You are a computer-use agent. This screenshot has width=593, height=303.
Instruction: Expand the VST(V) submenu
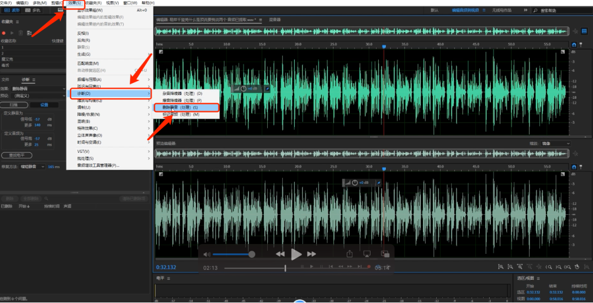pyautogui.click(x=110, y=151)
